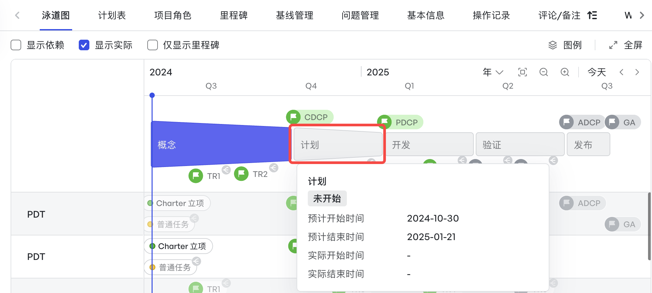Image resolution: width=652 pixels, height=293 pixels.
Task: Jump to 今天 on the timeline
Action: click(x=597, y=72)
